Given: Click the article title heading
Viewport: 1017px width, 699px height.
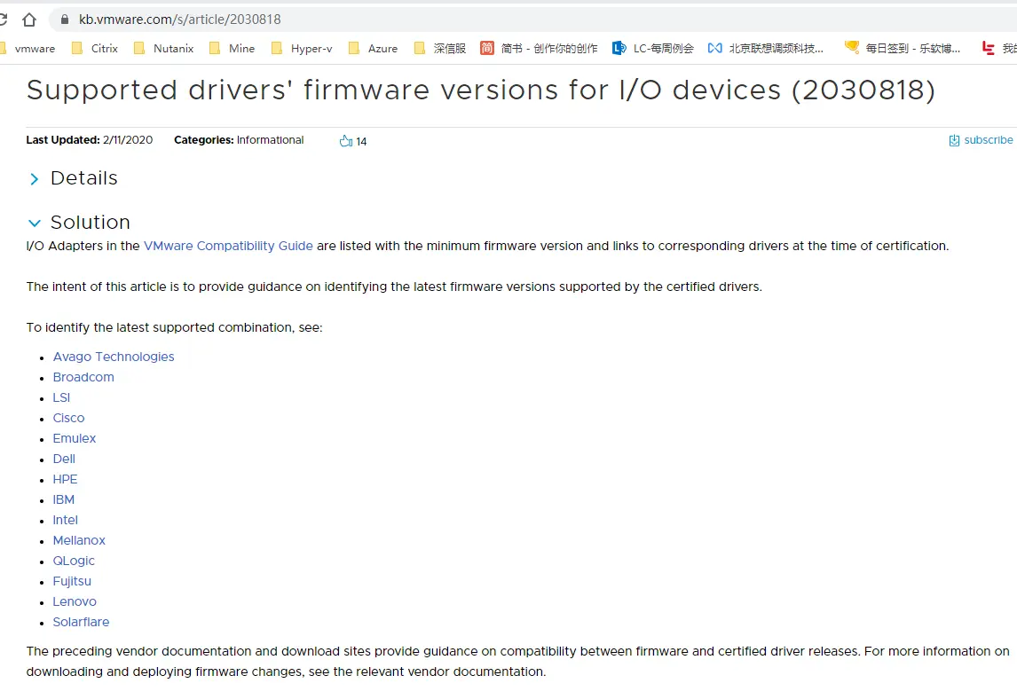Looking at the screenshot, I should click(x=481, y=90).
